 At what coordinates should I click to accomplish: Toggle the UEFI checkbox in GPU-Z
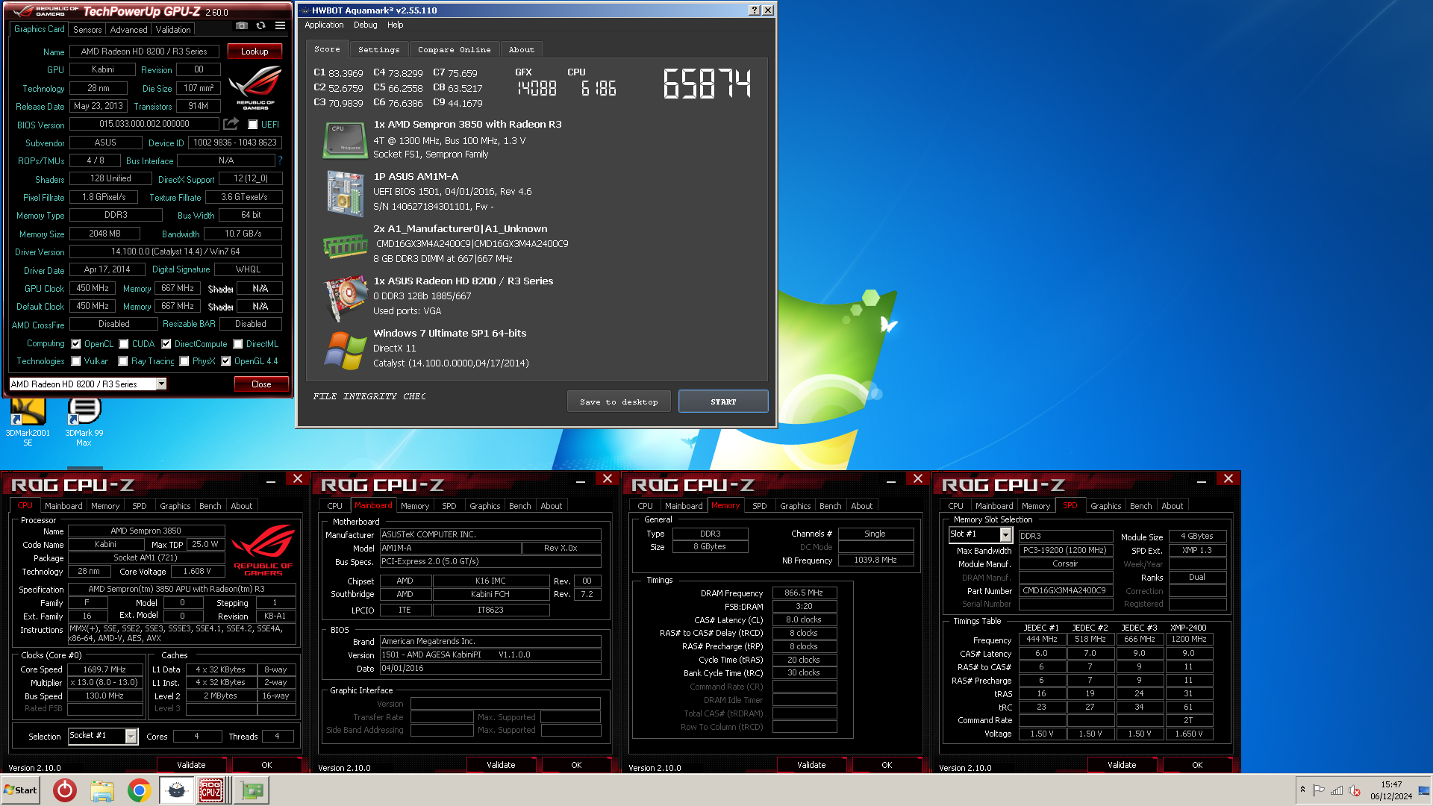[253, 125]
